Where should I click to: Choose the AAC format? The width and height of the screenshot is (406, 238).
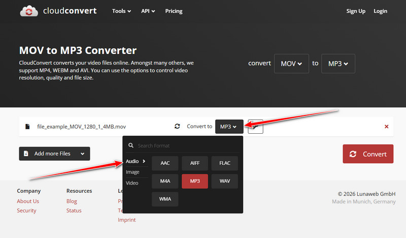point(165,163)
